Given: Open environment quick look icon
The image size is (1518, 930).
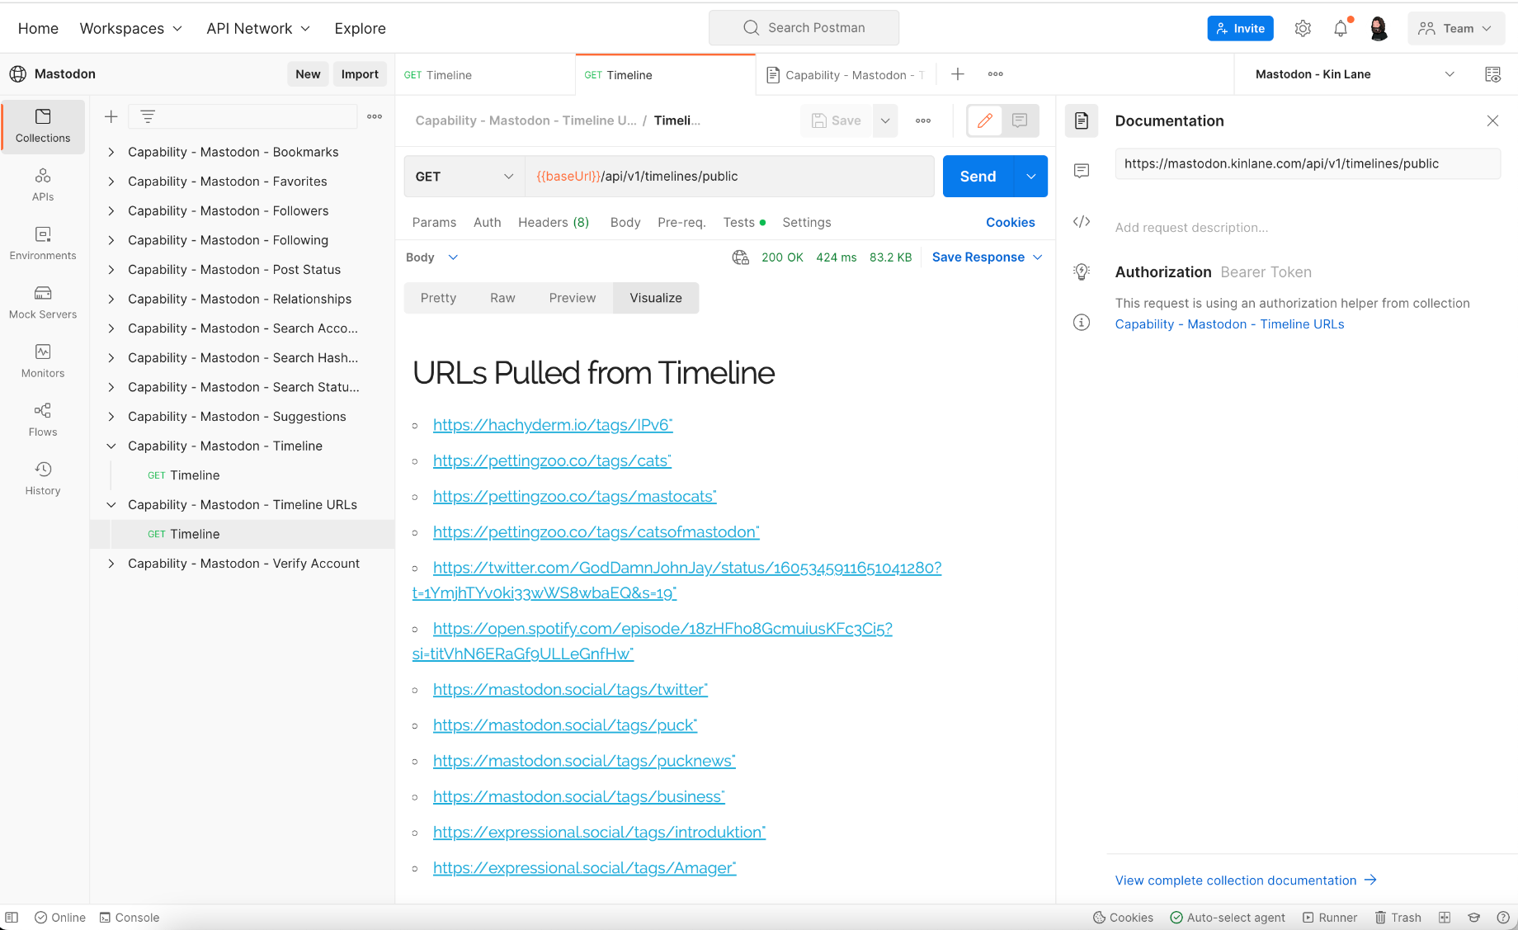Looking at the screenshot, I should (x=1492, y=74).
